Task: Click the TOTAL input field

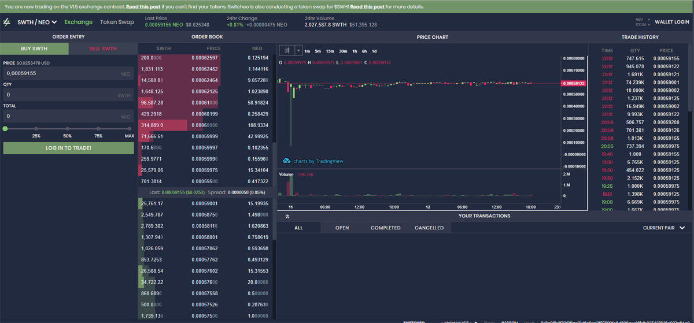Action: click(68, 116)
